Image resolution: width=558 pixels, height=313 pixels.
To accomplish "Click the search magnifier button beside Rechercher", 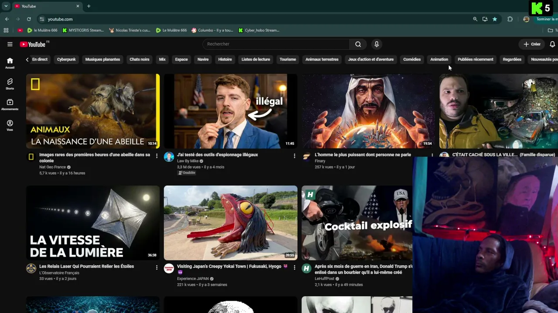I will 358,44.
